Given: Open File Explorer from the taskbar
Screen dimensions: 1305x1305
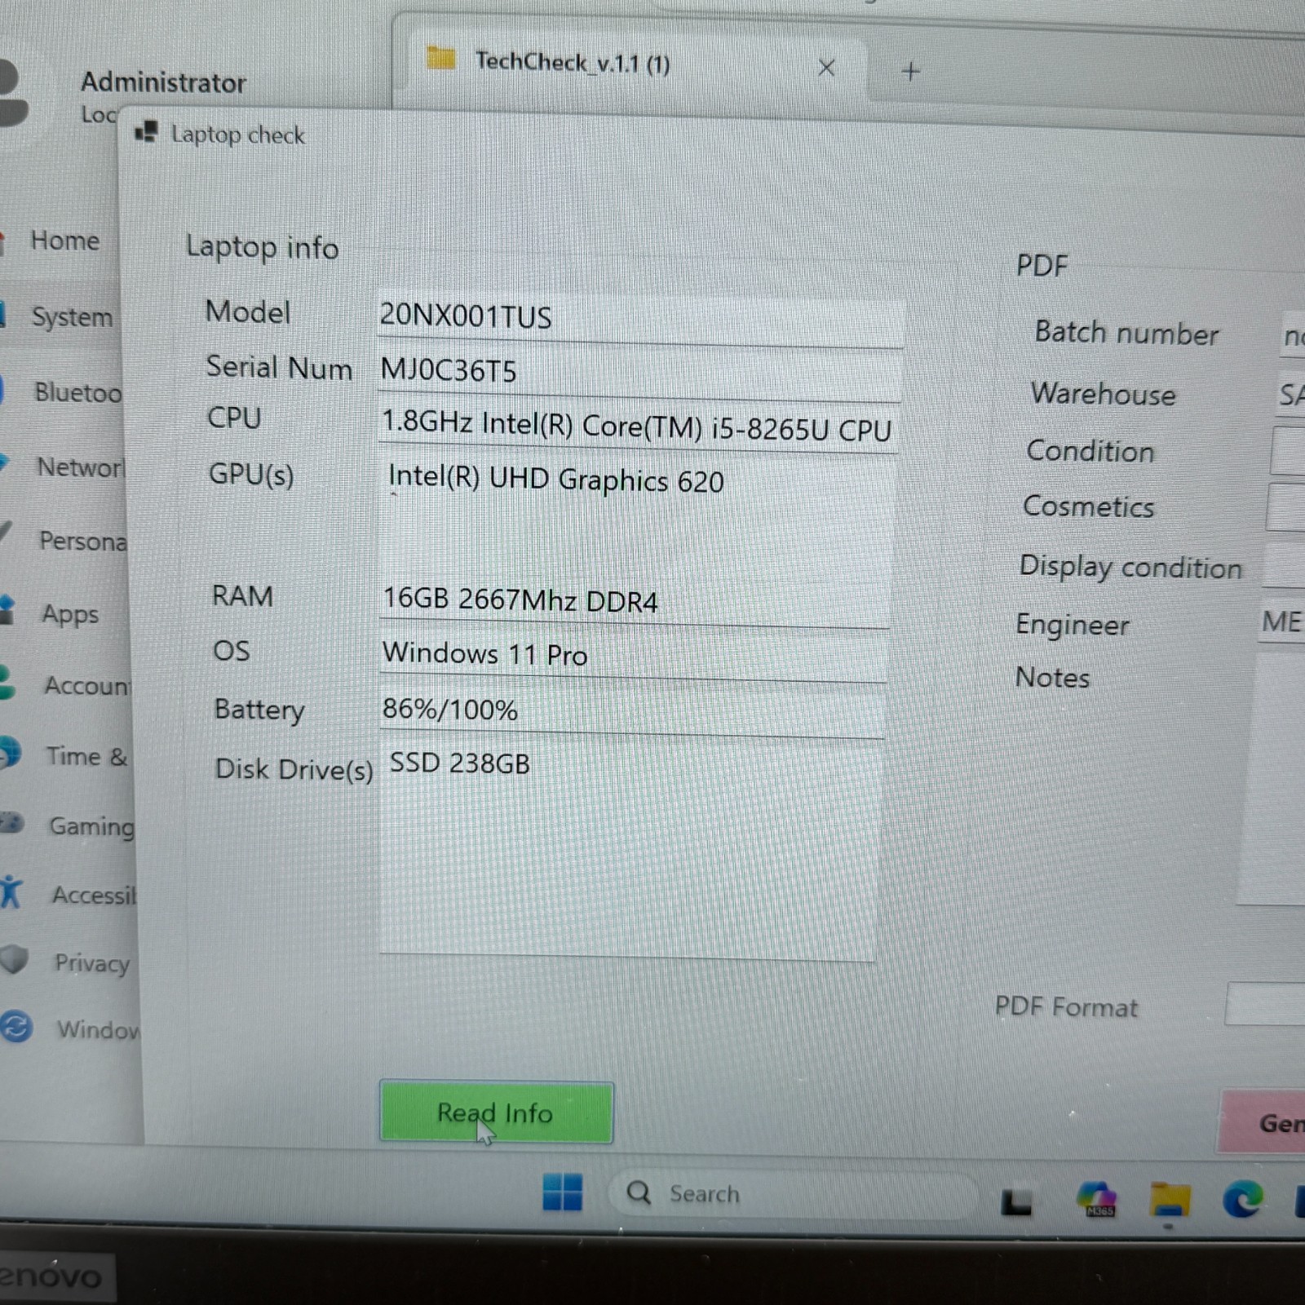Looking at the screenshot, I should (x=1170, y=1201).
